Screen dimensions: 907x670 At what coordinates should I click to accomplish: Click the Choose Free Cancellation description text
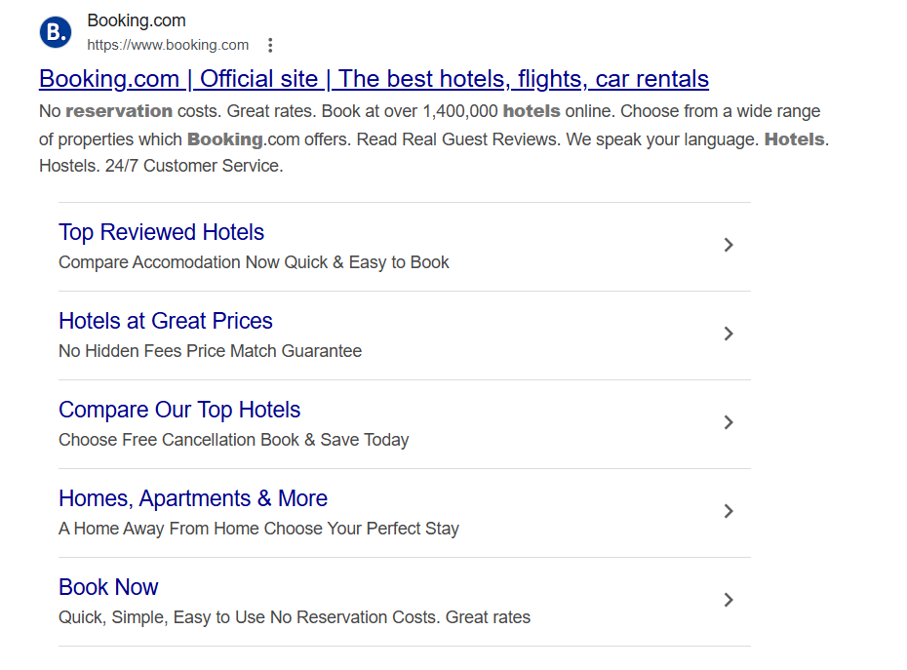(x=234, y=440)
